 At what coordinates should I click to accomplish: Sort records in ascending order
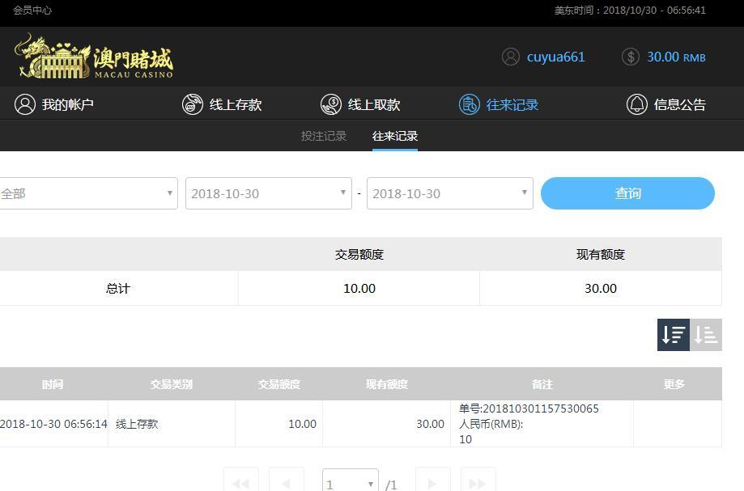706,335
